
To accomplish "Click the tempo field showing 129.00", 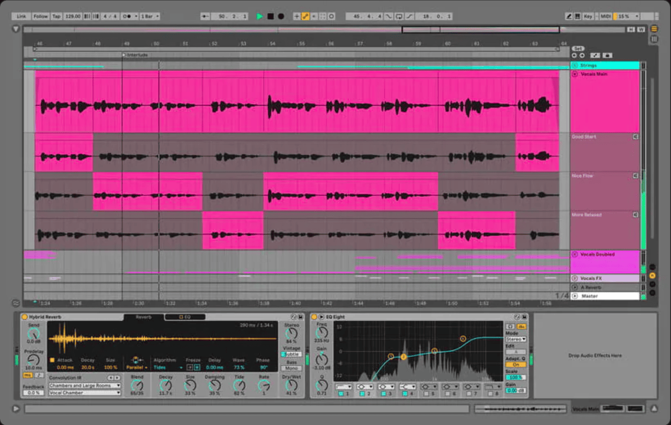I will (72, 16).
